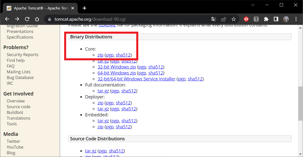Click the site lock icon in address bar
Image resolution: width=303 pixels, height=157 pixels.
tap(49, 19)
